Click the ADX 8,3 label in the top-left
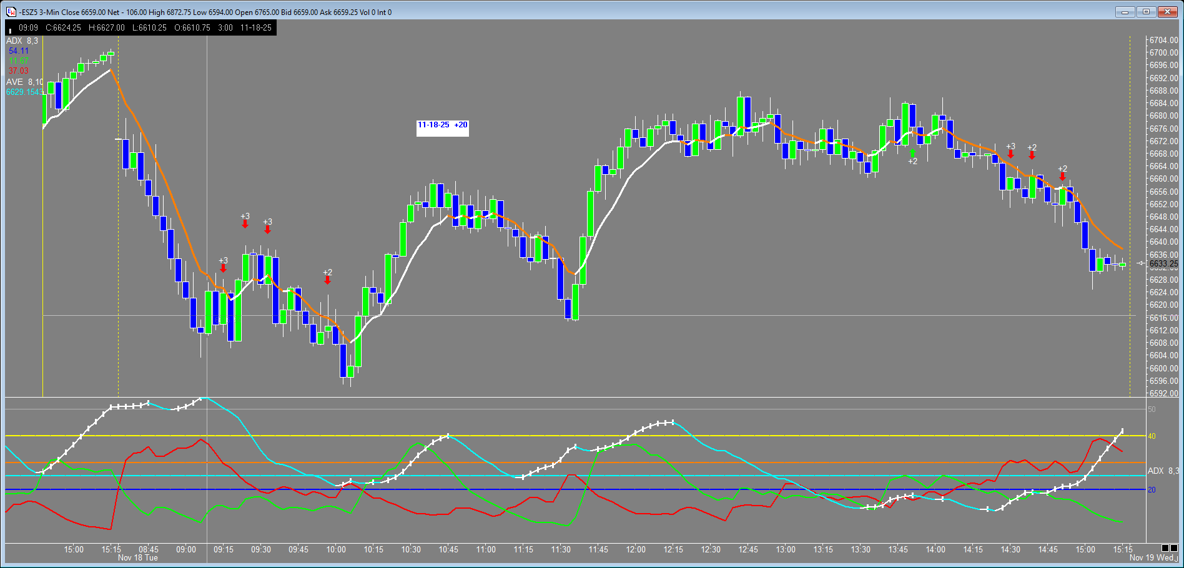 (22, 41)
